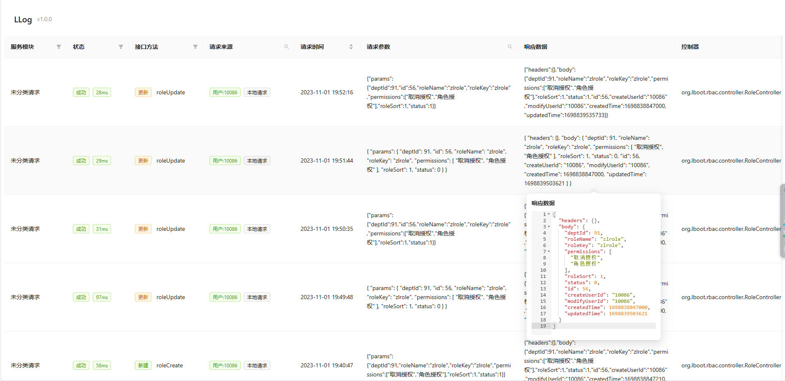Image resolution: width=785 pixels, height=381 pixels.
Task: Click the 28ms duration tag
Action: click(x=102, y=92)
